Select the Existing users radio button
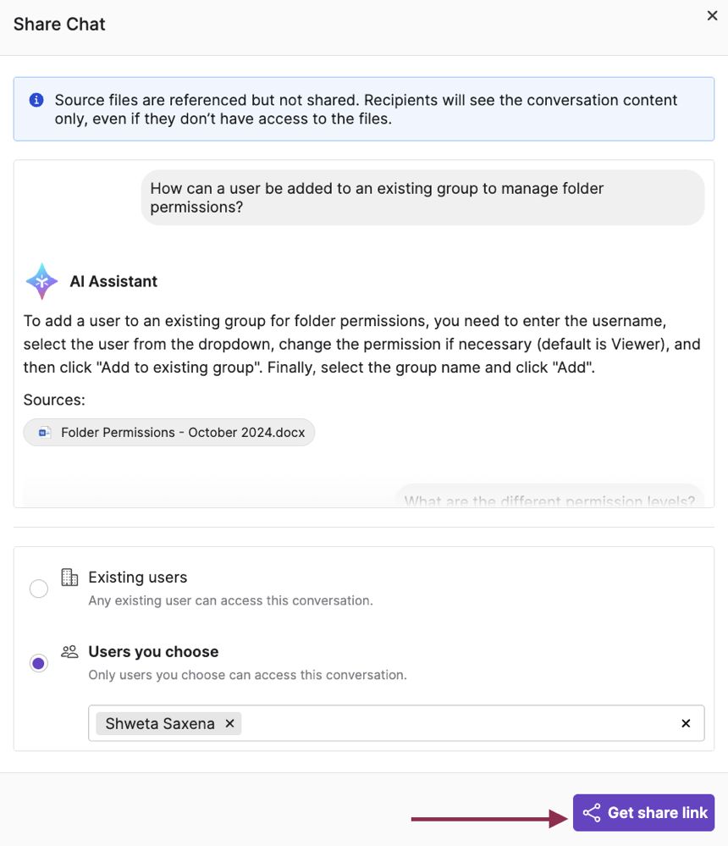The image size is (728, 846). pyautogui.click(x=38, y=588)
